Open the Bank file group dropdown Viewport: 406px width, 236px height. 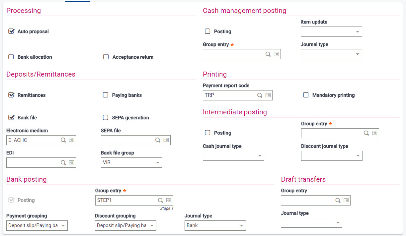[x=131, y=163]
